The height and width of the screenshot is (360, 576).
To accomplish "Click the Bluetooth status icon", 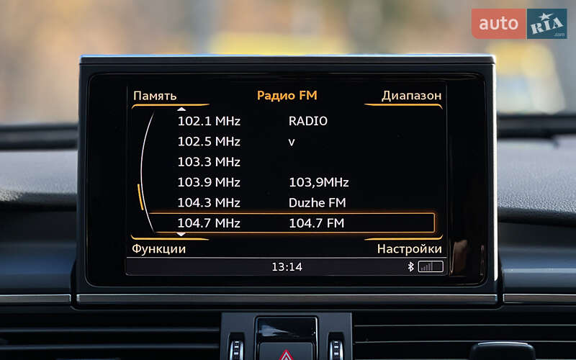I will coord(410,266).
